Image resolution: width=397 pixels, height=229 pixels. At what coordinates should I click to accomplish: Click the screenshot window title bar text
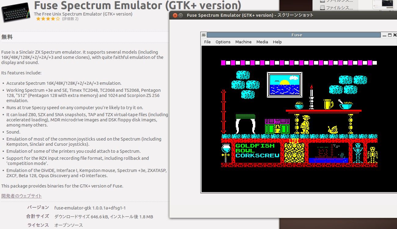(x=250, y=15)
